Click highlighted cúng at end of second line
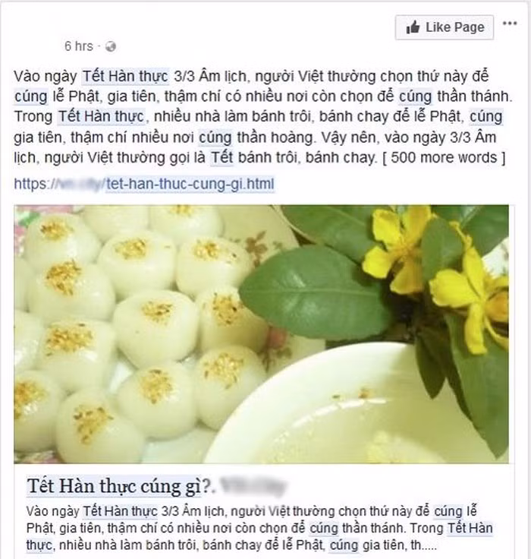531x559 pixels. [485, 117]
